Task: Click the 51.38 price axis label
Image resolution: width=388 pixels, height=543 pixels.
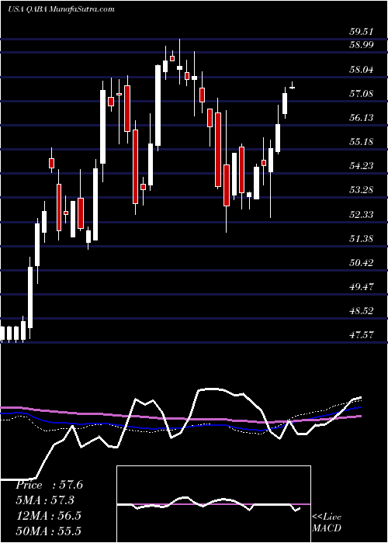Action: (362, 238)
